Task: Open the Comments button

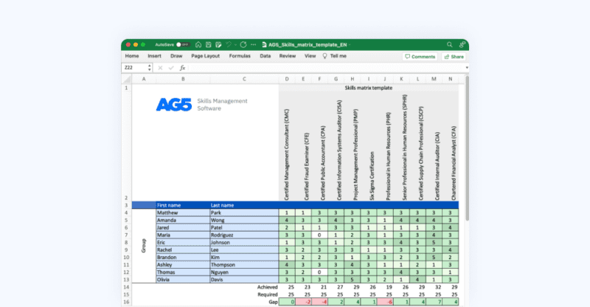Action: point(420,57)
